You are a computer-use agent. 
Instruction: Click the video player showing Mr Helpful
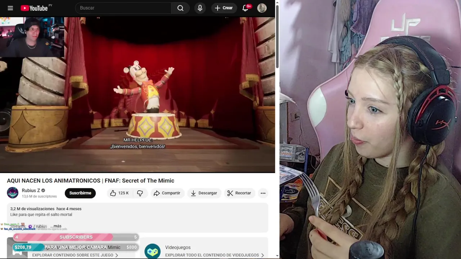(x=138, y=95)
